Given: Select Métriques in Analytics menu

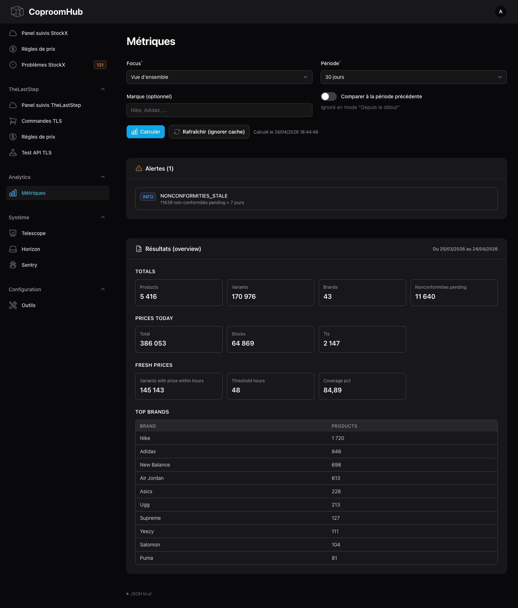Looking at the screenshot, I should click(58, 193).
